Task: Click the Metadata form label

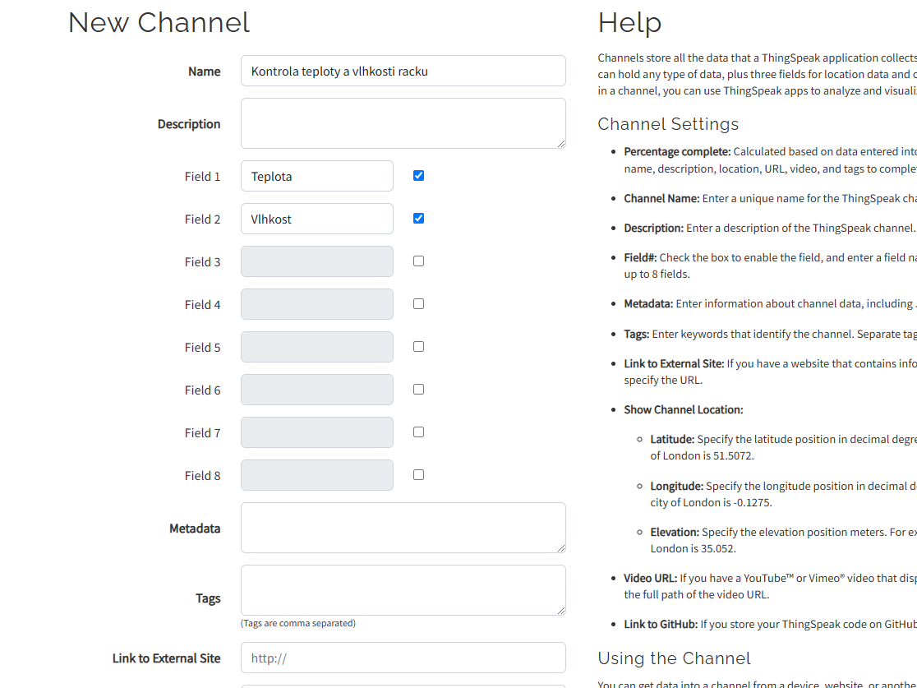Action: (x=195, y=529)
